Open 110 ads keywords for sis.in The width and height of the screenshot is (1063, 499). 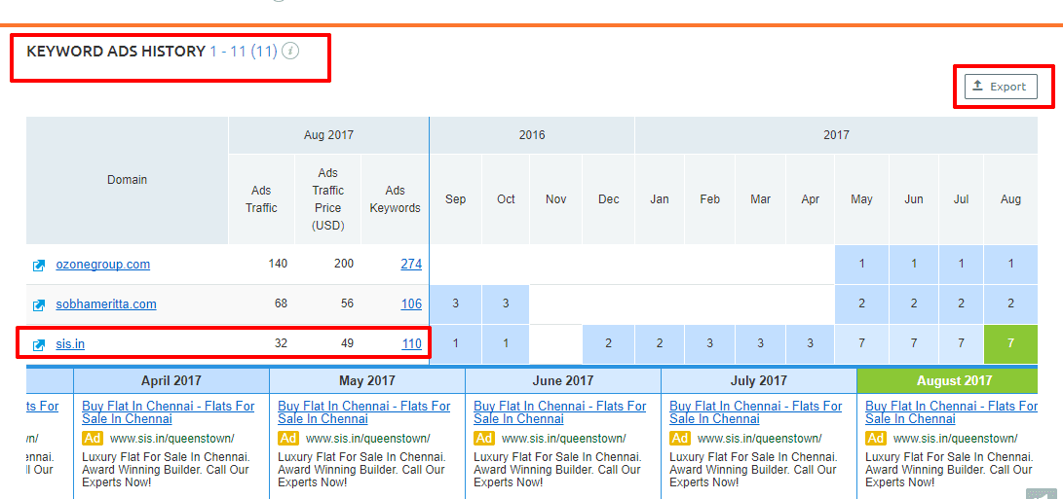point(411,344)
